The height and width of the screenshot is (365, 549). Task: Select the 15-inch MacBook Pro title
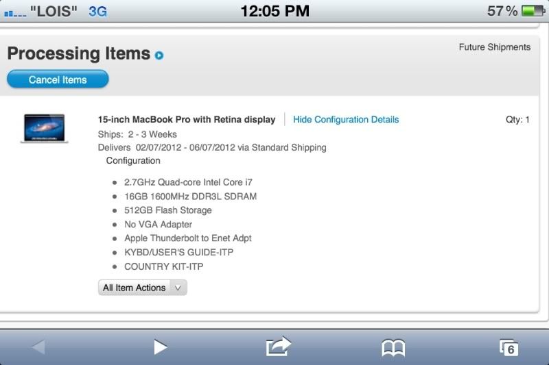pos(187,119)
